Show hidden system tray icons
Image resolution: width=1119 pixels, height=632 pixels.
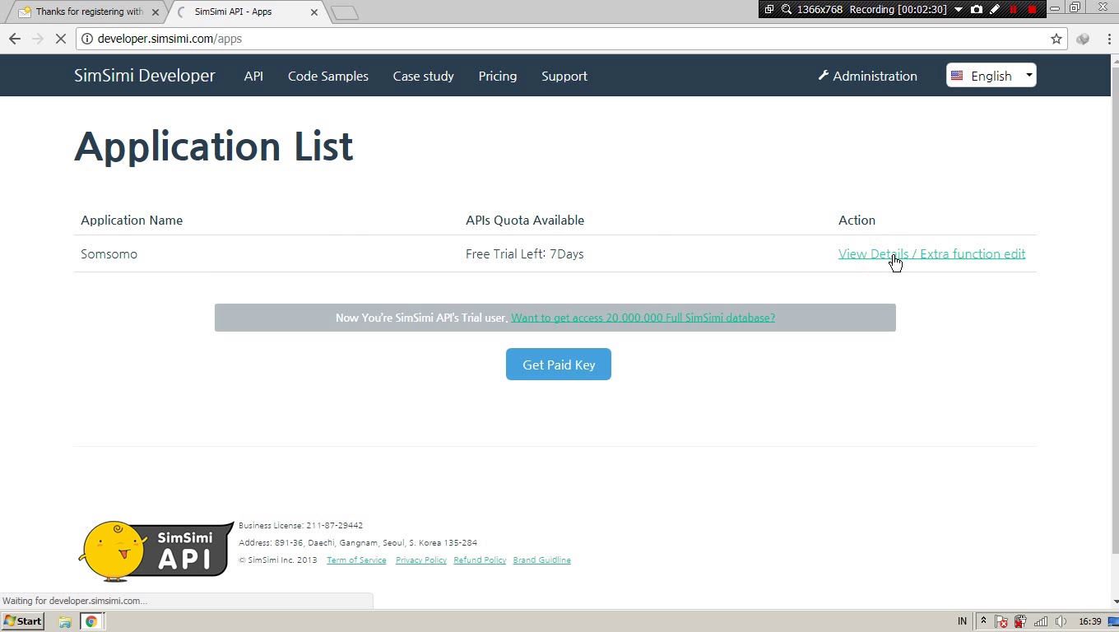coord(982,621)
